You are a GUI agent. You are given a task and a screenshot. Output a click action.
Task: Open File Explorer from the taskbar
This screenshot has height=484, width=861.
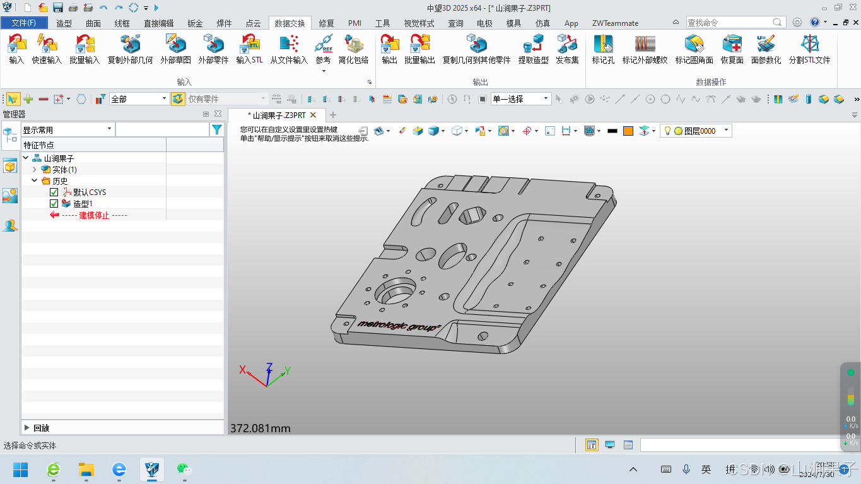pos(86,469)
